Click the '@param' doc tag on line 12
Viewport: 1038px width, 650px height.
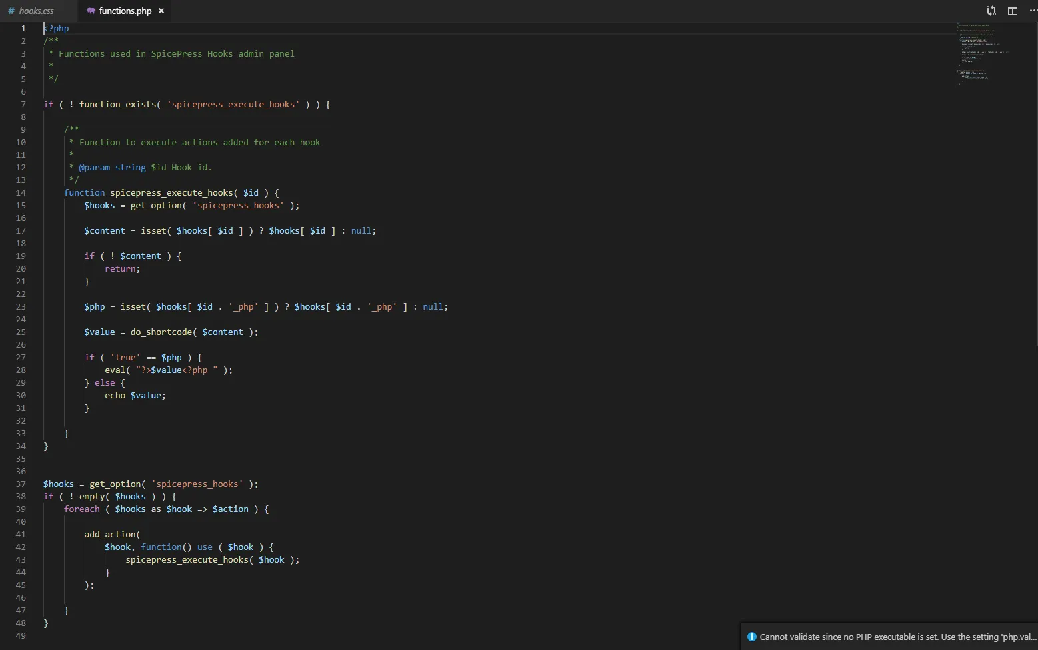click(x=95, y=167)
